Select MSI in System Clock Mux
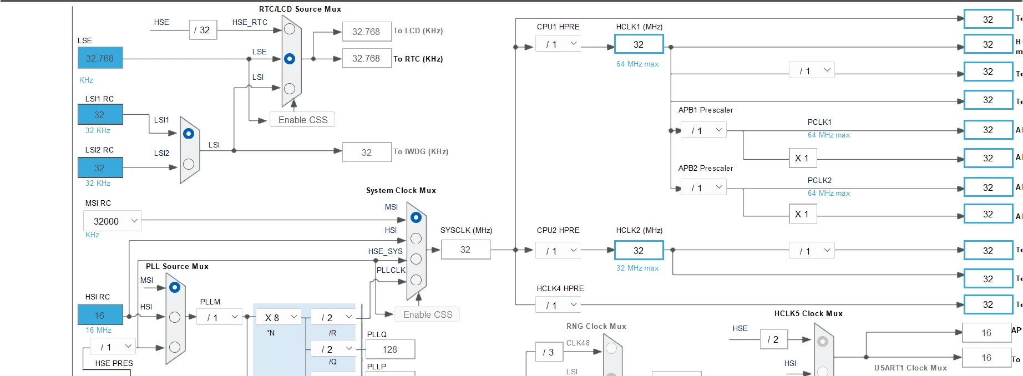 coord(416,218)
